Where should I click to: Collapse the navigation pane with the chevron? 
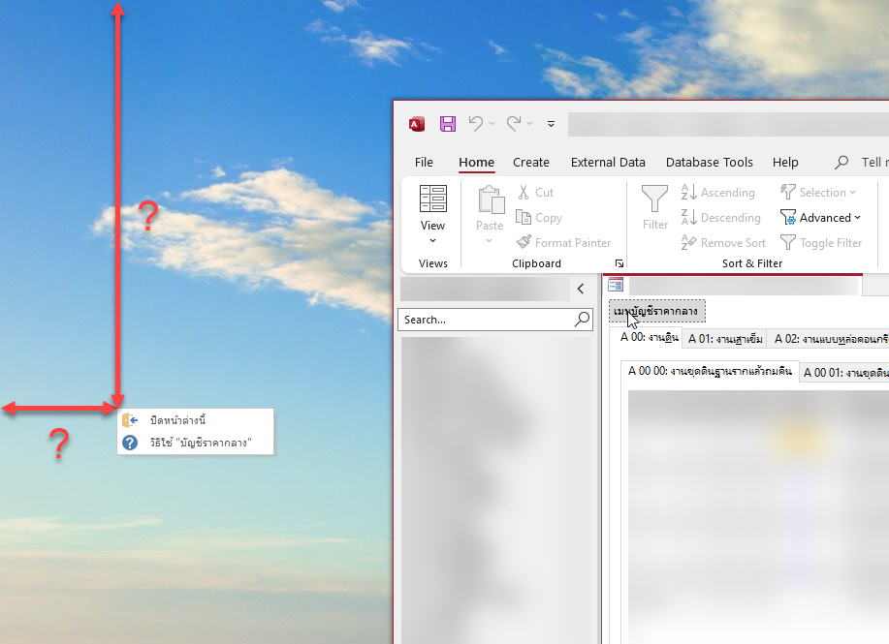[x=581, y=289]
